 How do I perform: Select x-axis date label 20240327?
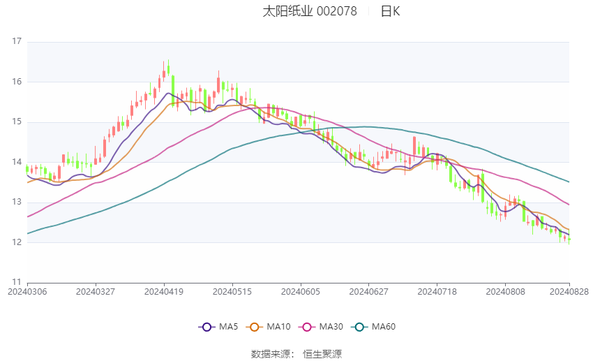point(96,292)
